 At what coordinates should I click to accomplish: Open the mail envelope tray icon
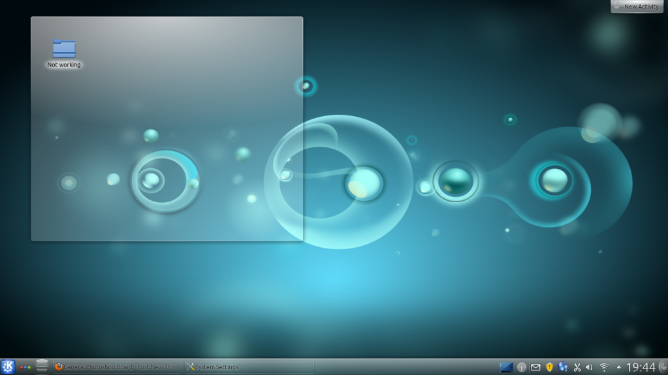(x=535, y=367)
